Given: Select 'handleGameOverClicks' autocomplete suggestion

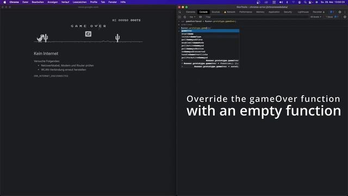Looking at the screenshot, I should pos(210,54).
